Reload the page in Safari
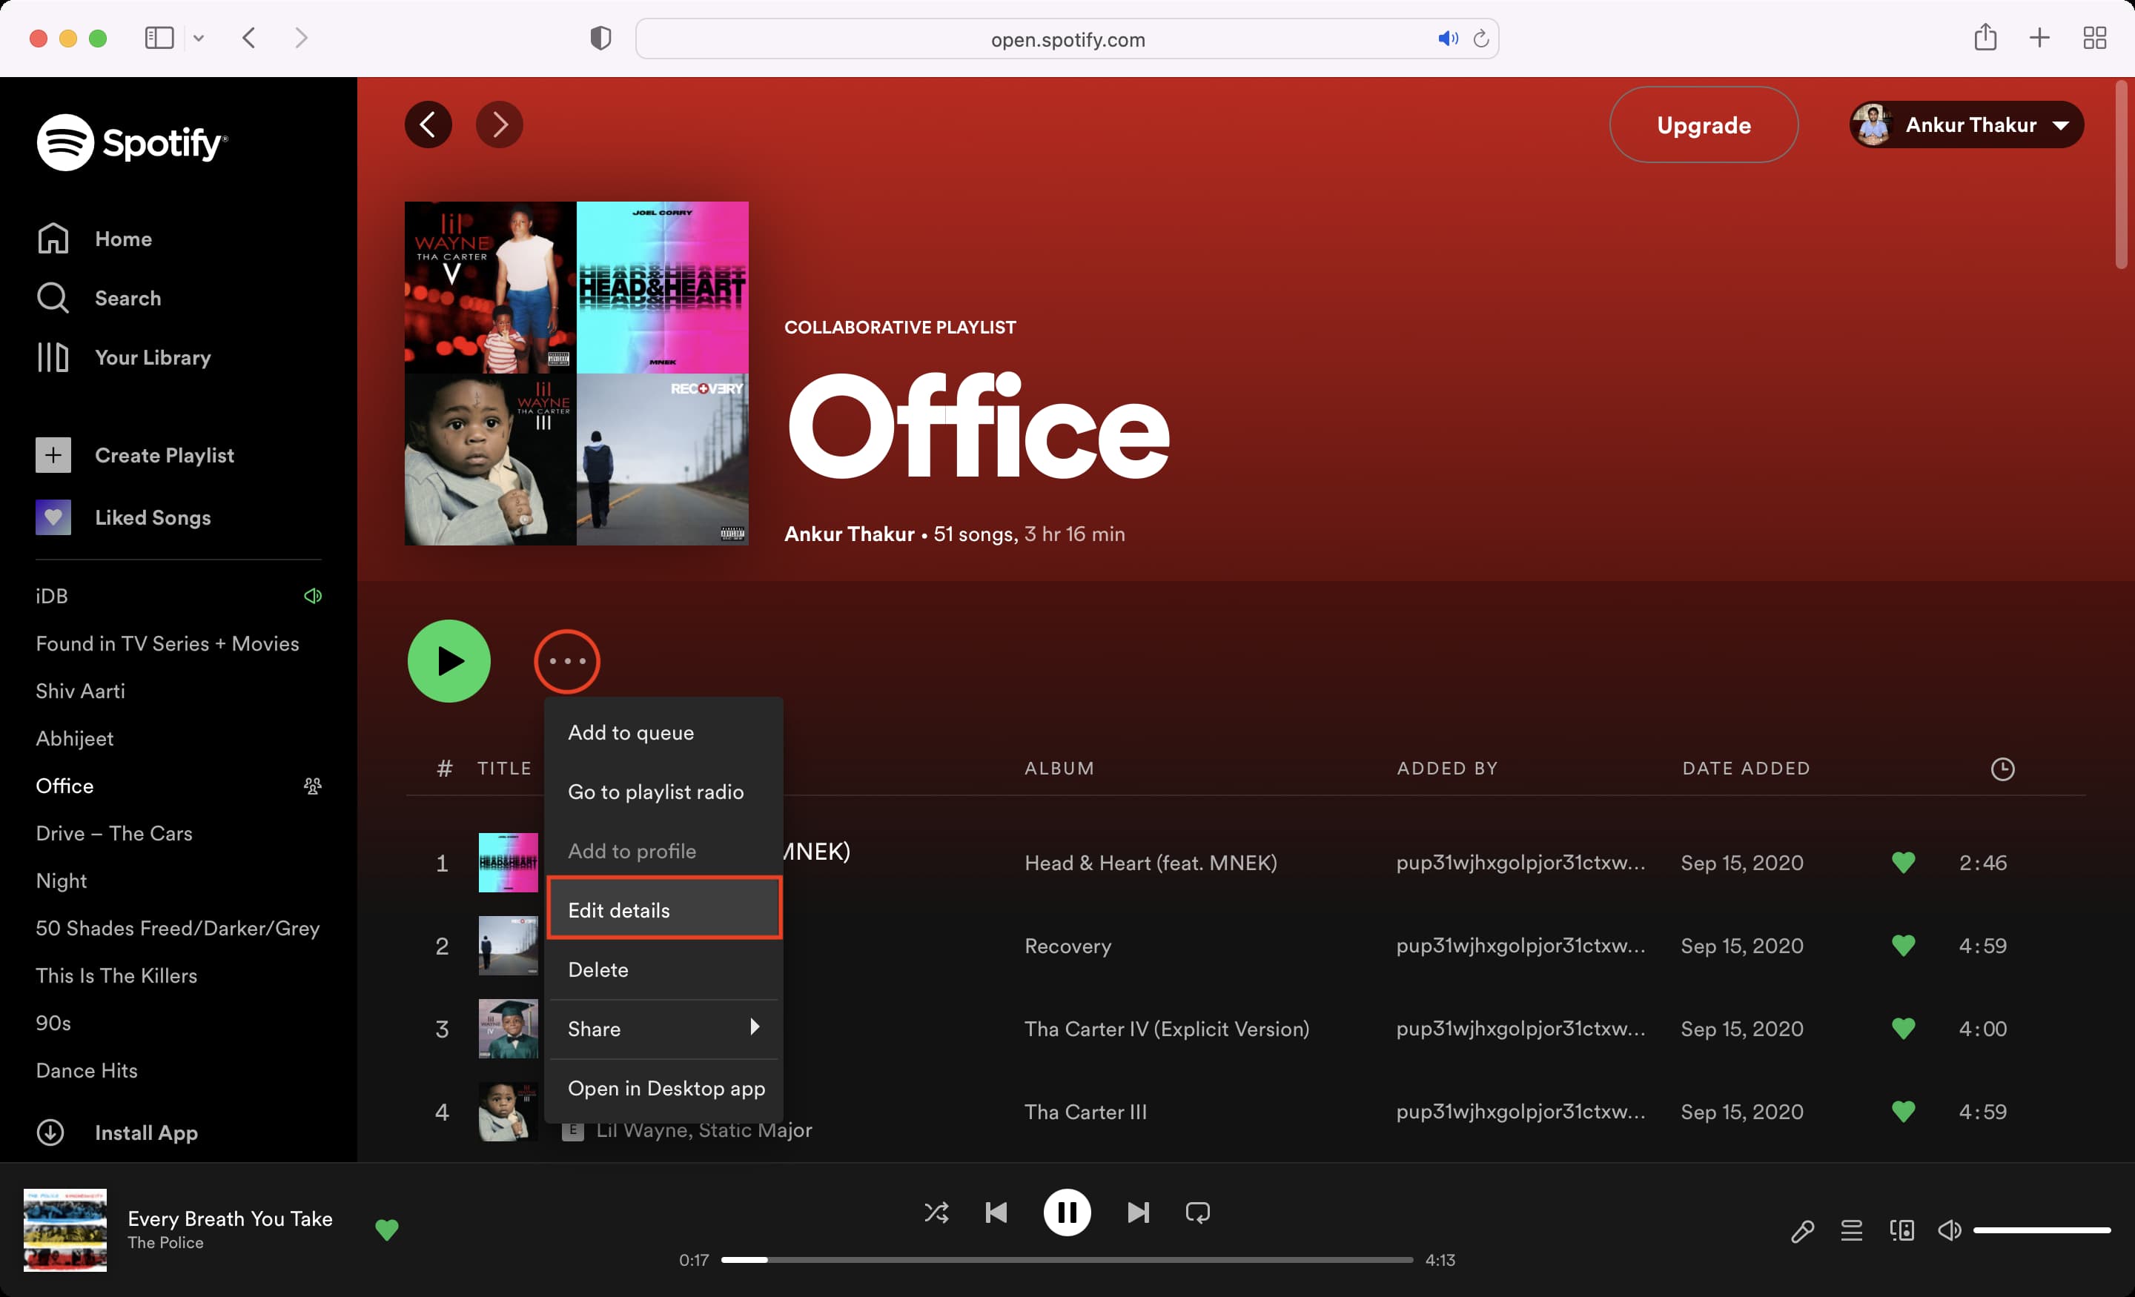Screen dimensions: 2135x1297 1481,38
